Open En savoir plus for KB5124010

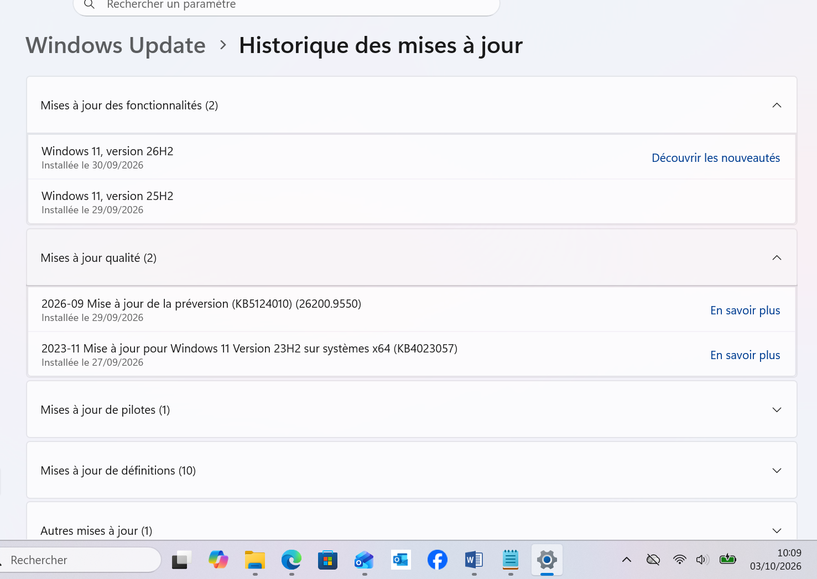click(x=745, y=310)
